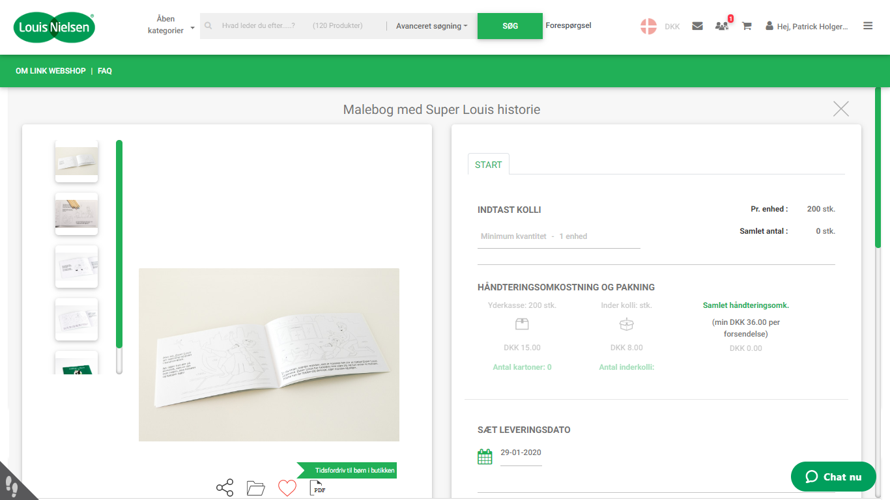Click the folder icon below product image

(255, 488)
